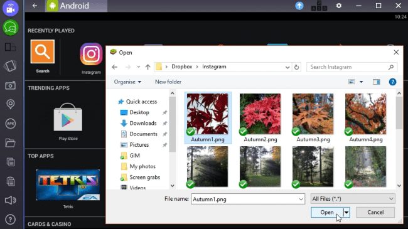Toggle the preview pane button

(376, 82)
